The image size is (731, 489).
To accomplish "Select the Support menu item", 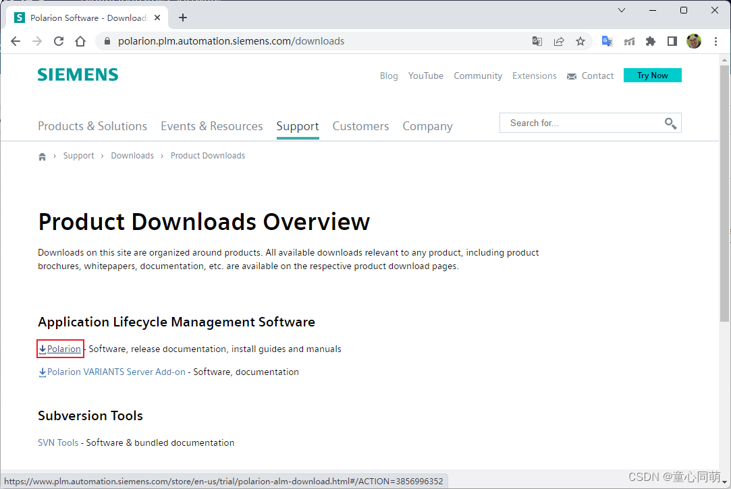I will (x=298, y=126).
